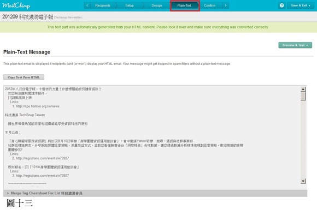Image resolution: width=317 pixels, height=215 pixels.
Task: Open the Save & Exit dropdown
Action: [x=301, y=5]
